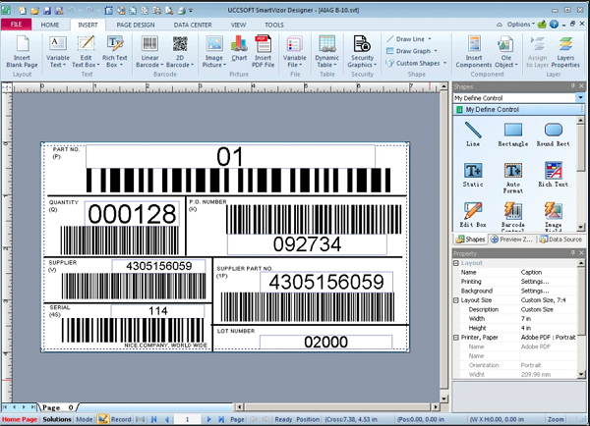Viewport: 590px width, 426px height.
Task: Go to last record in status bar
Action: pos(221,419)
